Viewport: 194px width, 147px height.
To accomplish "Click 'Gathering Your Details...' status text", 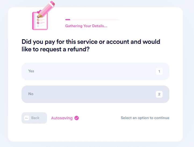I will coord(86,26).
